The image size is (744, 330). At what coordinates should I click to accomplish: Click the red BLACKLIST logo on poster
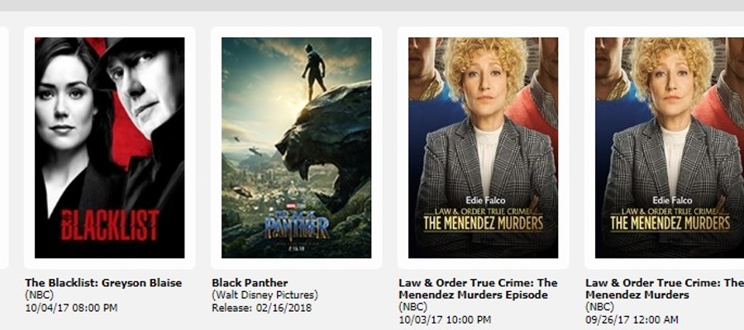point(110,225)
